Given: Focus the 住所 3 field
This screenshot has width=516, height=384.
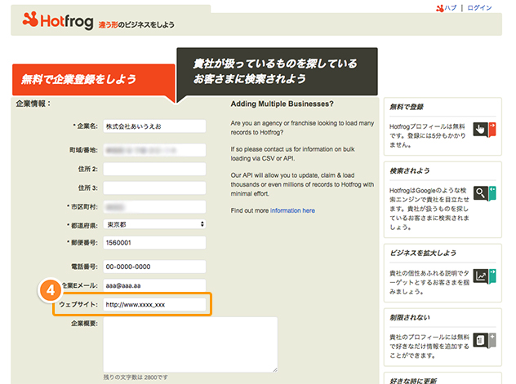Looking at the screenshot, I should 154,188.
